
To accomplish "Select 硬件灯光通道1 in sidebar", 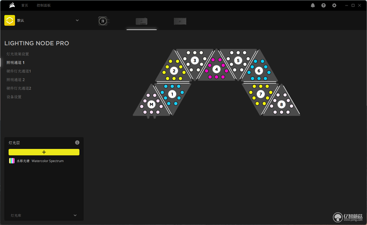I will [x=19, y=71].
